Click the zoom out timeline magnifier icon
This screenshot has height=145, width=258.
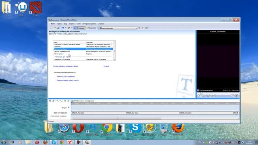click(61, 101)
